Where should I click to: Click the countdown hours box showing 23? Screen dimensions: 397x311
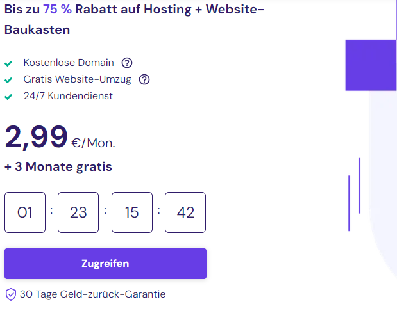pyautogui.click(x=78, y=212)
